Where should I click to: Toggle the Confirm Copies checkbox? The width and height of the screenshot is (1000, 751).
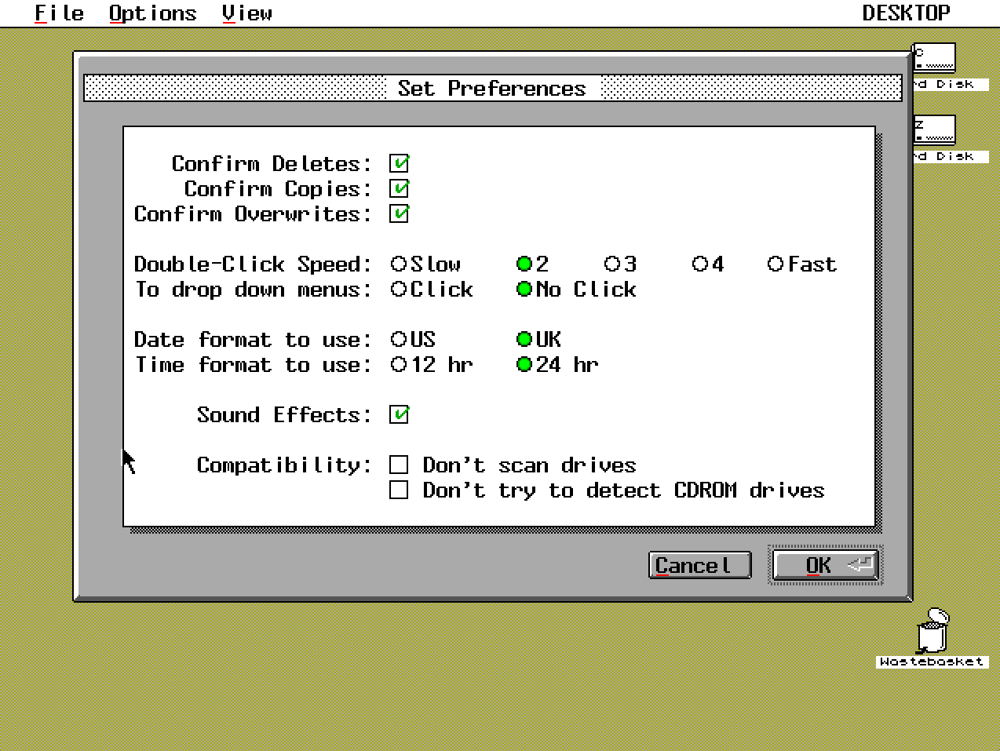tap(399, 188)
